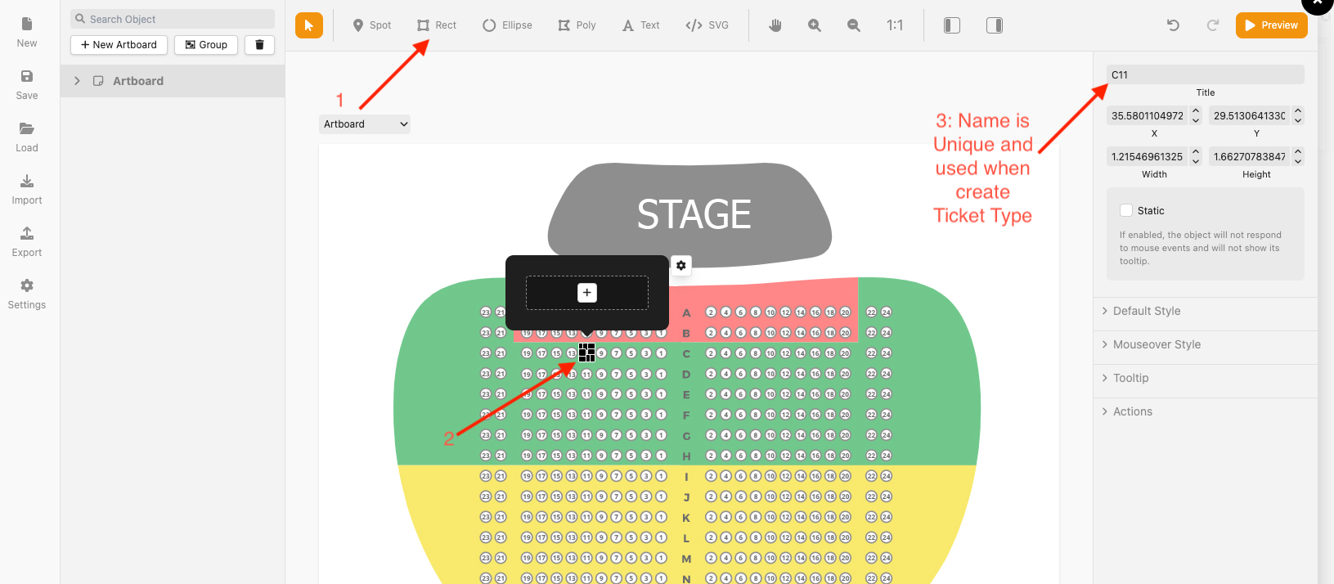This screenshot has width=1334, height=584.
Task: Click the X position field
Action: 1148,115
